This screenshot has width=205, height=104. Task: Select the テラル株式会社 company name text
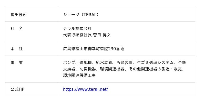pos(77,28)
